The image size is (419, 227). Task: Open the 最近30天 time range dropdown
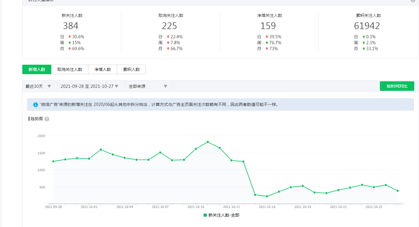click(x=39, y=86)
